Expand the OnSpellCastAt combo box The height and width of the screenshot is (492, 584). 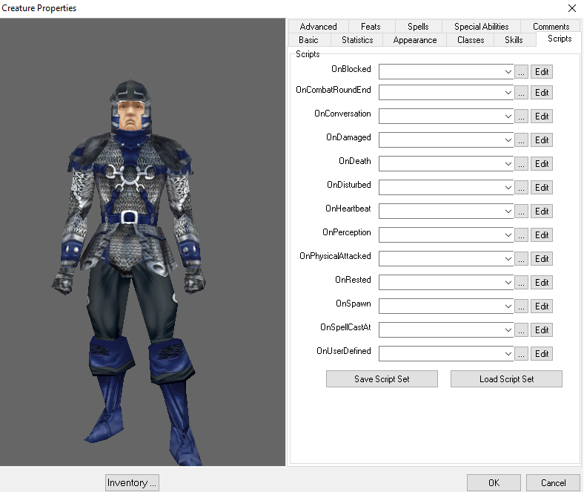pos(508,330)
